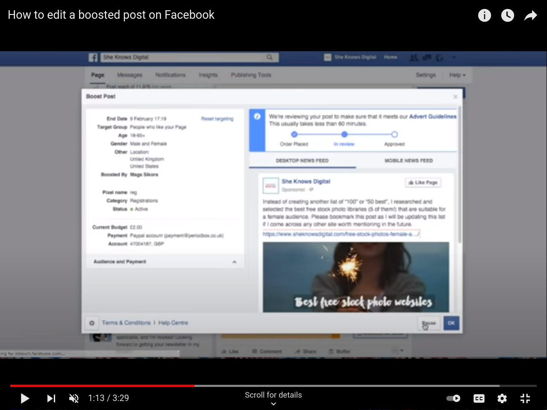Open the sheknowsdigital.com stock photos link
The height and width of the screenshot is (410, 547).
click(x=341, y=234)
